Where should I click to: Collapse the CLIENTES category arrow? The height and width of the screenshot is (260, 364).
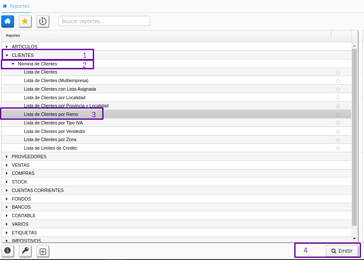7,55
